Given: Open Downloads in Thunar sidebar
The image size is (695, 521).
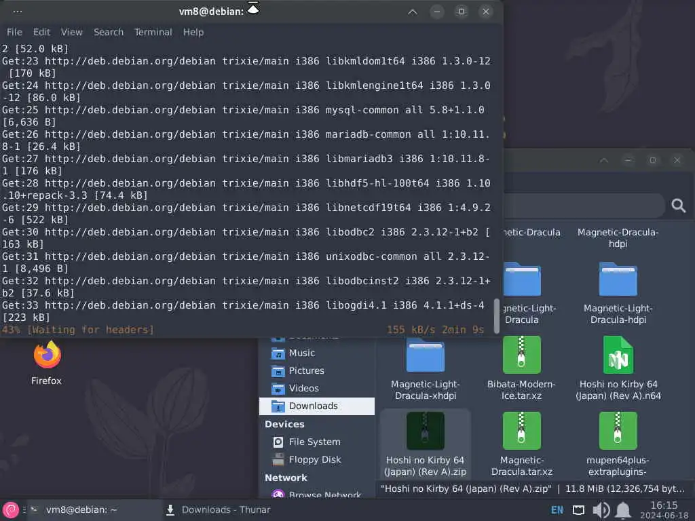Looking at the screenshot, I should click(x=316, y=406).
